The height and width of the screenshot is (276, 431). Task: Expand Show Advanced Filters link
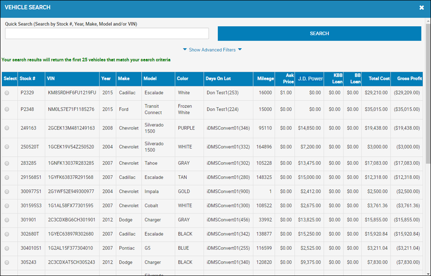tap(212, 50)
